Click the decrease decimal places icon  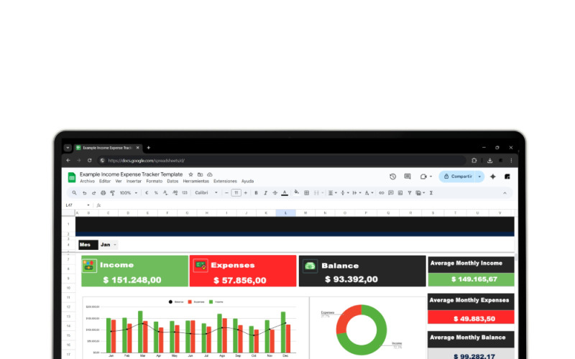[165, 192]
